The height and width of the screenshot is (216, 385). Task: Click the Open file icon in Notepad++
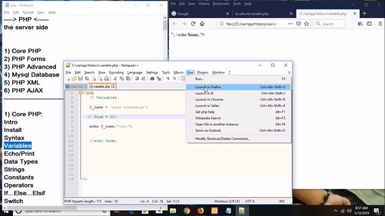[x=74, y=79]
